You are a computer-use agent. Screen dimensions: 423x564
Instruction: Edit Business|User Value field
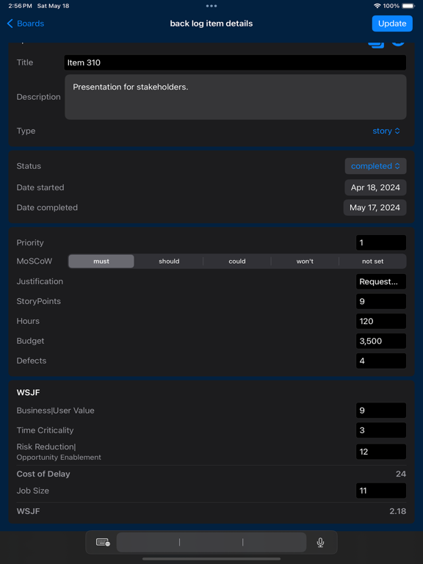click(x=381, y=411)
